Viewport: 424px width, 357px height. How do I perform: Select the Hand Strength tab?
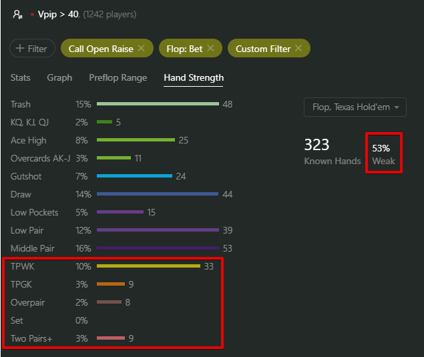(x=194, y=78)
